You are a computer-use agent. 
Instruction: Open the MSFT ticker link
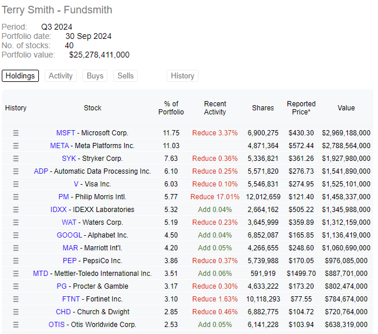(x=66, y=133)
